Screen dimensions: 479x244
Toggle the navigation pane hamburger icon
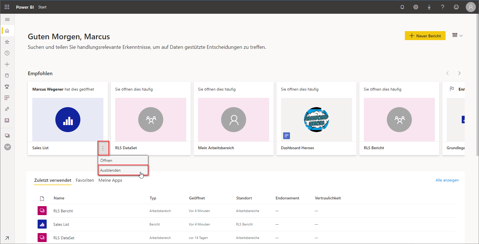coord(7,20)
